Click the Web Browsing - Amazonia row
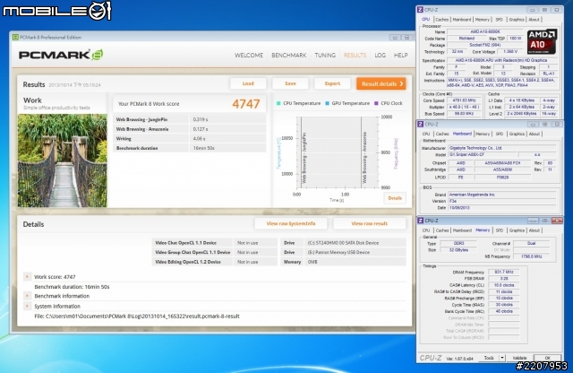 [189, 129]
